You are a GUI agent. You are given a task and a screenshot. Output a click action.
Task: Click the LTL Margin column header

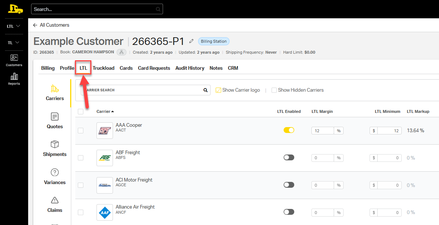[x=322, y=111]
